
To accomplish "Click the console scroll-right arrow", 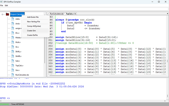I will coord(165,101).
